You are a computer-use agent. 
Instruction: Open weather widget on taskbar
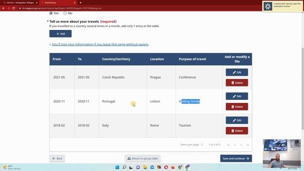[x=12, y=167]
